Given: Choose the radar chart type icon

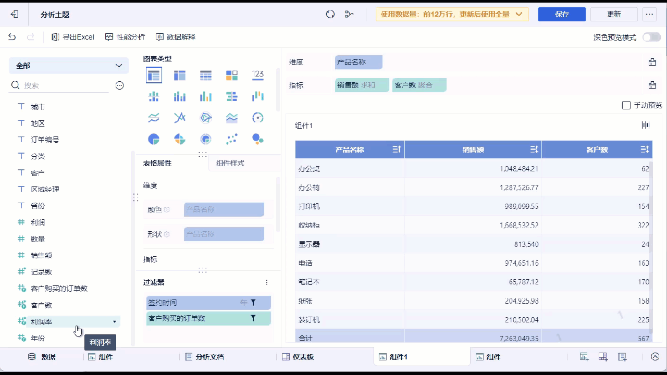Looking at the screenshot, I should [x=206, y=118].
